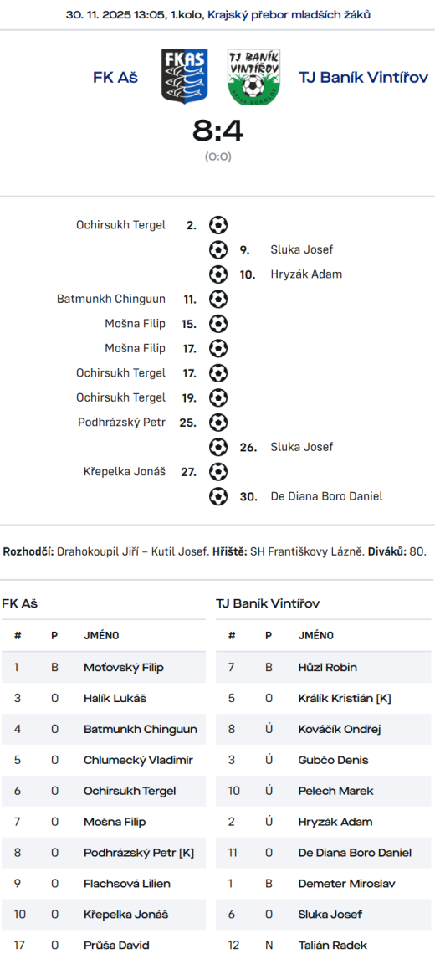Open the Krajský přebor mladších žáků link

(289, 15)
